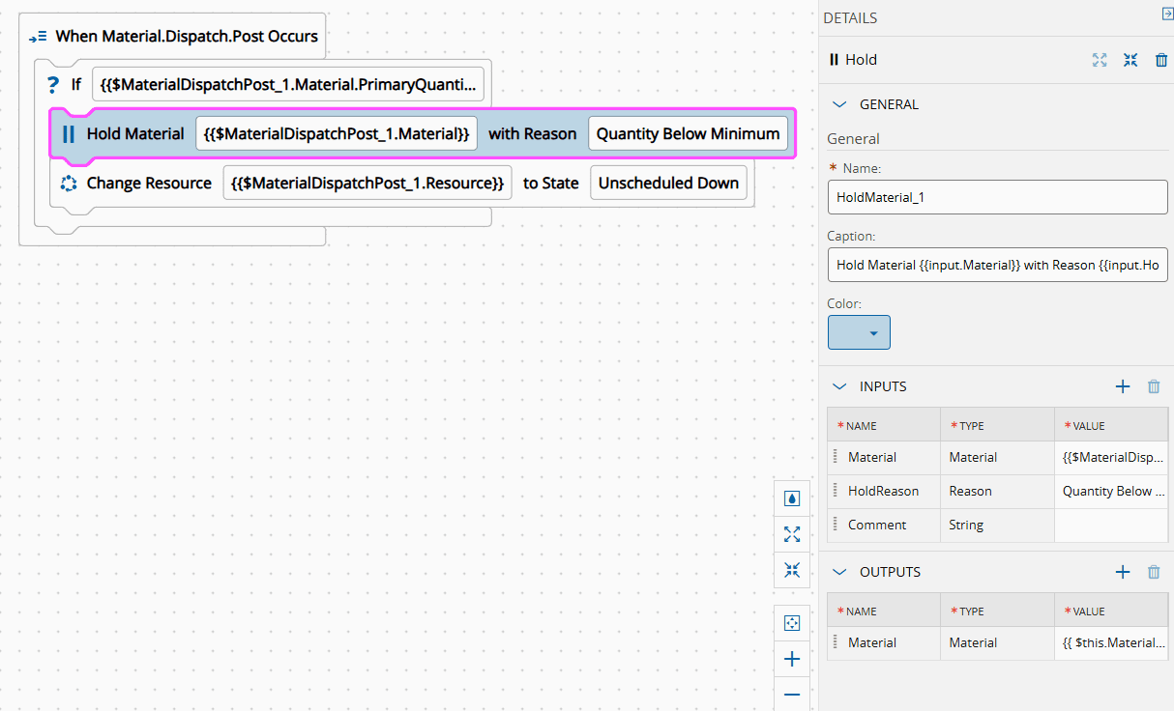This screenshot has width=1174, height=711.
Task: Open the Color dropdown swatch
Action: (859, 332)
